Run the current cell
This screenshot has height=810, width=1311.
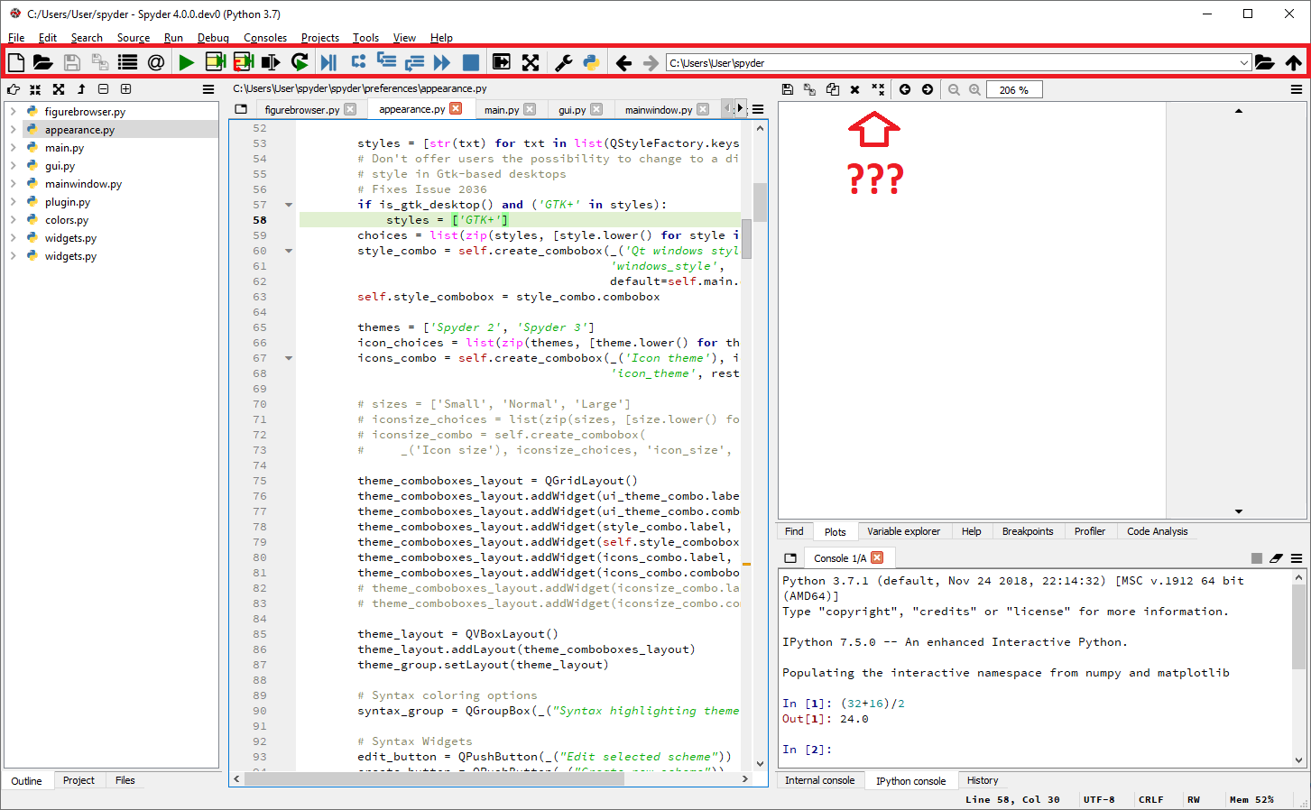click(x=215, y=62)
